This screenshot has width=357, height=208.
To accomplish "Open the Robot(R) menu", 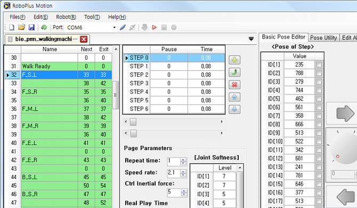I will click(x=66, y=17).
